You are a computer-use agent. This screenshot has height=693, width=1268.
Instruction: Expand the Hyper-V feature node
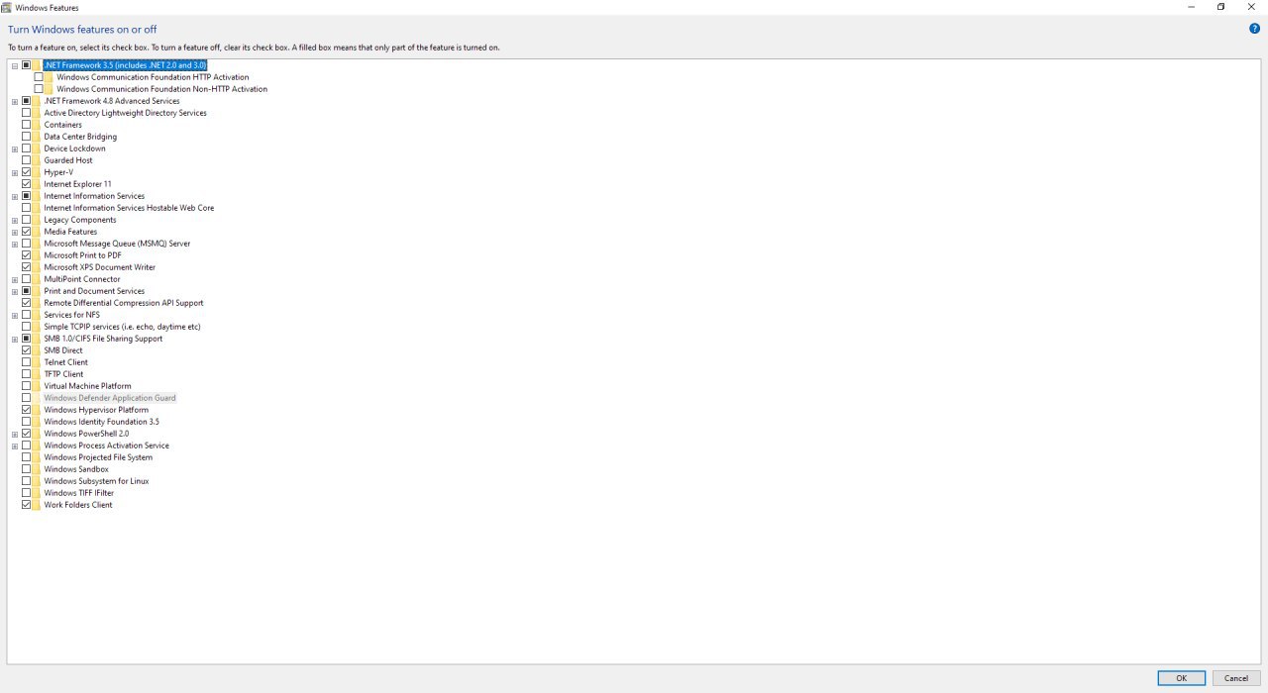pyautogui.click(x=15, y=172)
